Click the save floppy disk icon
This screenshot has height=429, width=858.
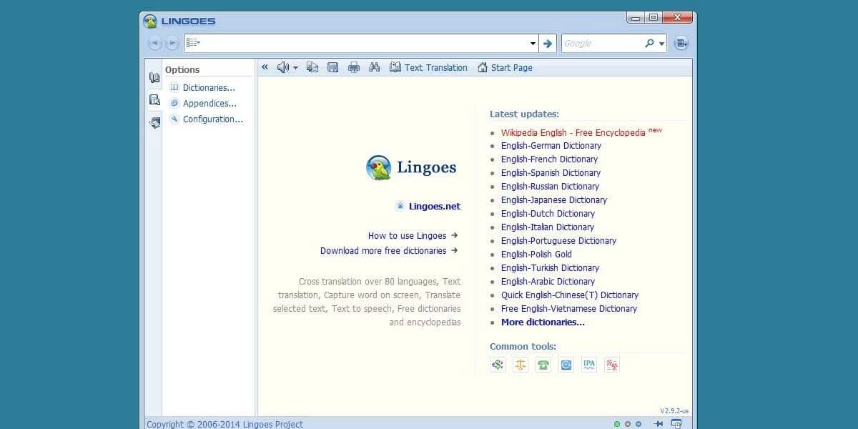click(333, 67)
